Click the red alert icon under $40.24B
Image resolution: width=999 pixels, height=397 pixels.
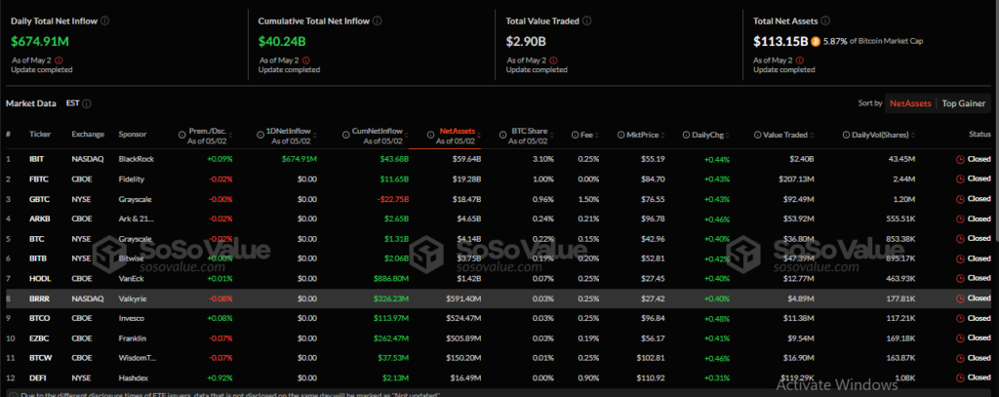pos(305,60)
